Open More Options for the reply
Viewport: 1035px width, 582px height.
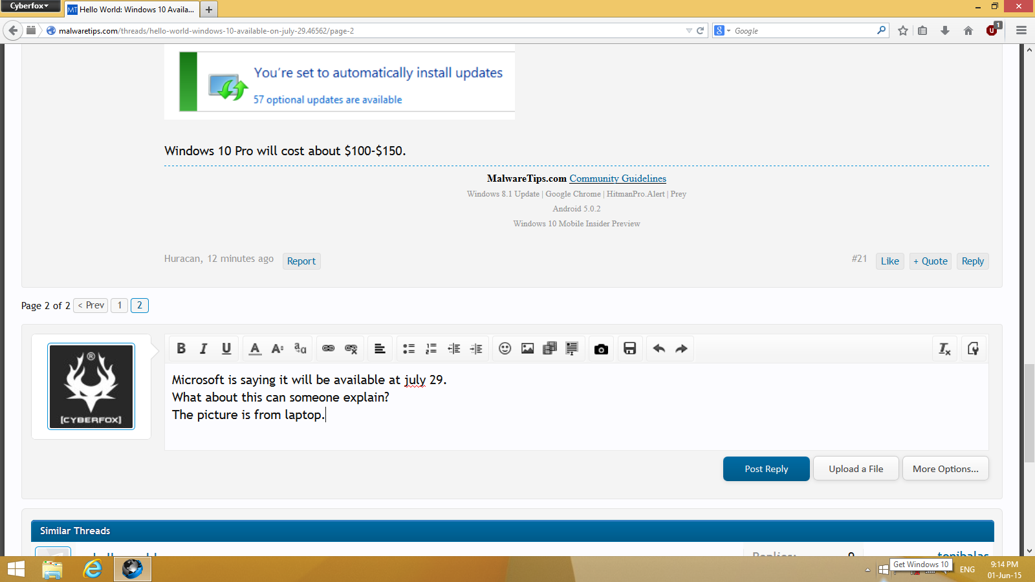click(x=946, y=469)
